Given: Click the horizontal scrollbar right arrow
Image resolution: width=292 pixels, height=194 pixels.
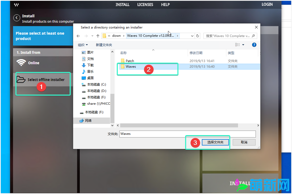Looking at the screenshot, I should (258, 125).
